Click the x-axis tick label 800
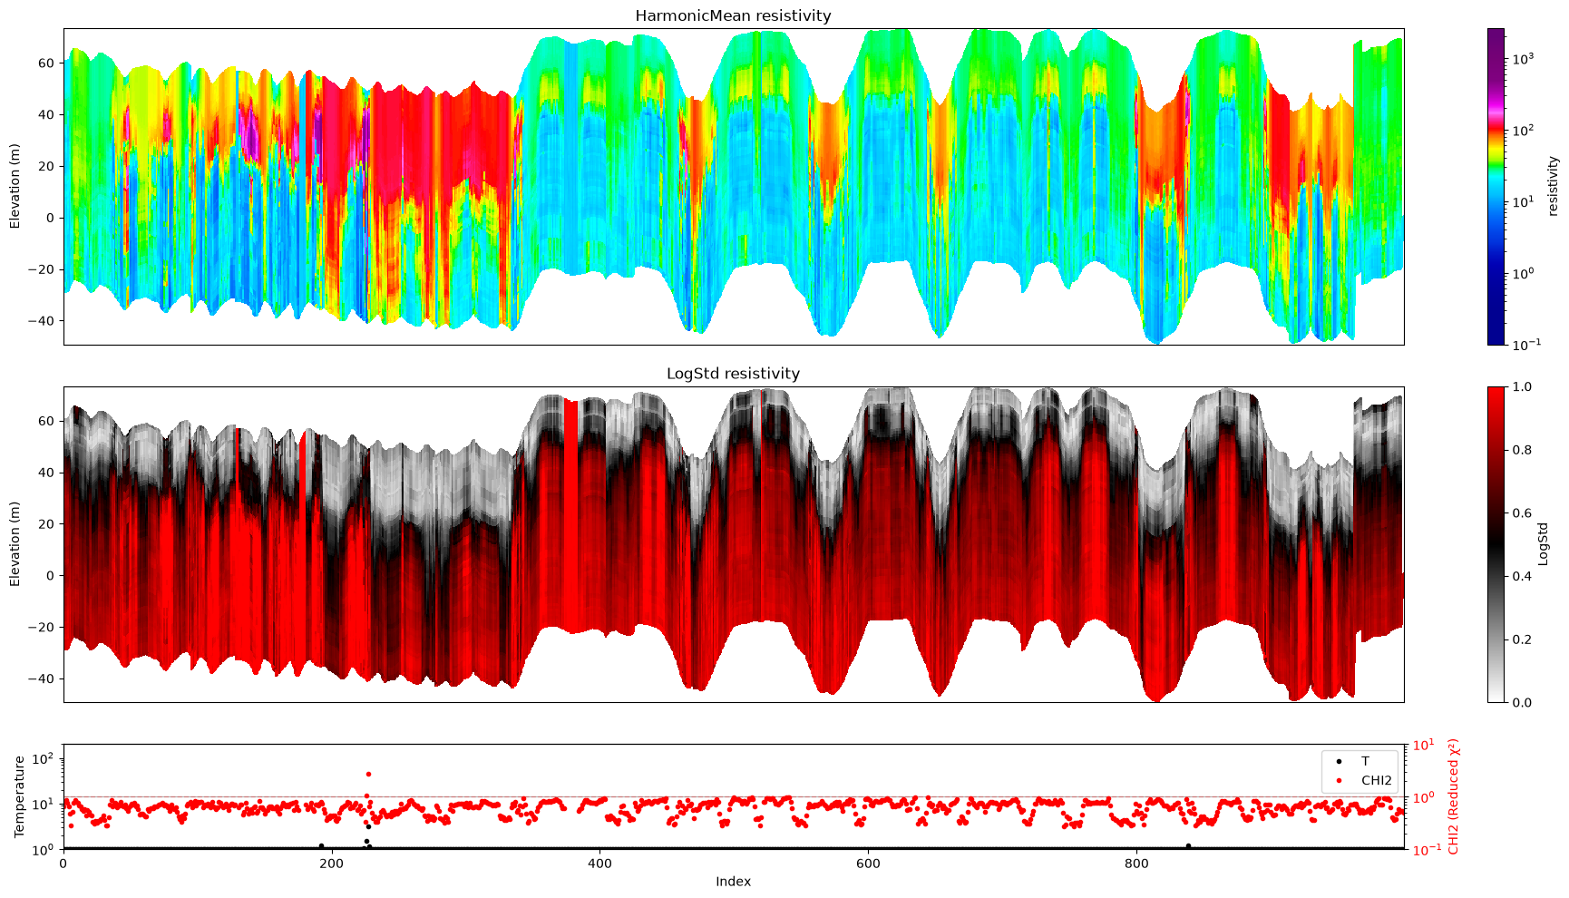The width and height of the screenshot is (1569, 898). [x=1136, y=864]
